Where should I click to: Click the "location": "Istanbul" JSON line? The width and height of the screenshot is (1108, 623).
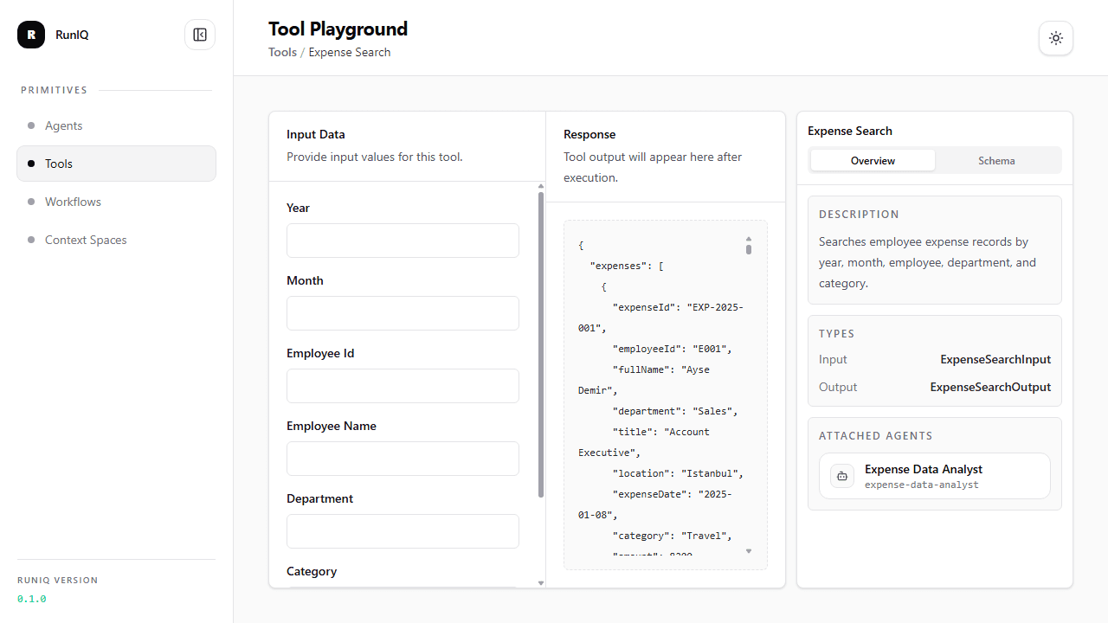(x=678, y=473)
